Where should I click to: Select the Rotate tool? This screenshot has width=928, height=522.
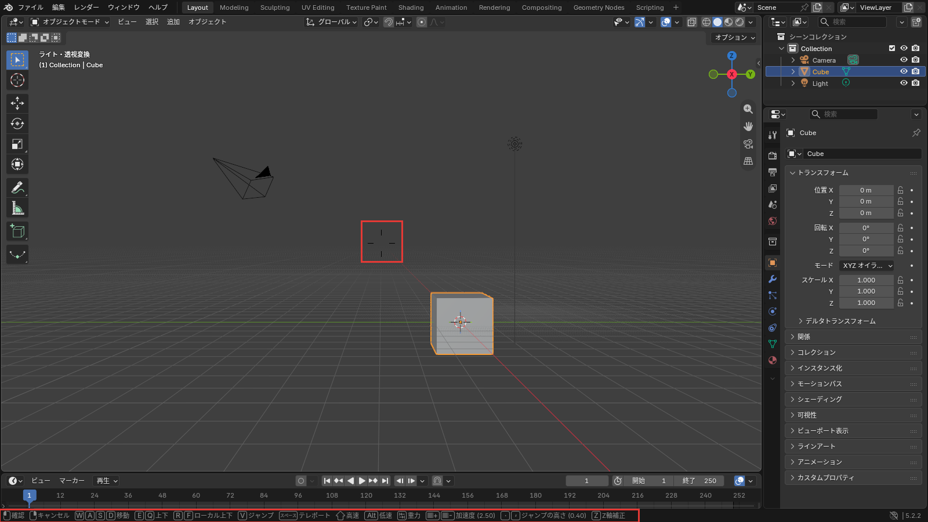click(17, 124)
